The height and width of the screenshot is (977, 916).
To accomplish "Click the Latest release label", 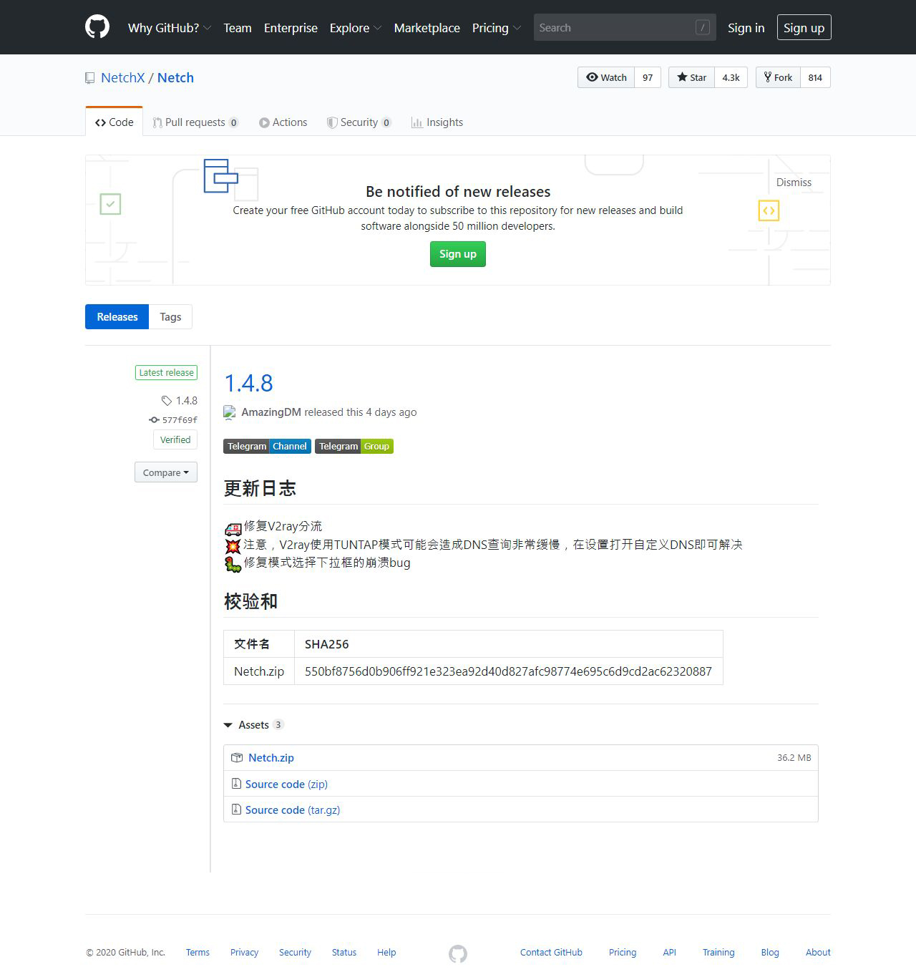I will point(166,373).
